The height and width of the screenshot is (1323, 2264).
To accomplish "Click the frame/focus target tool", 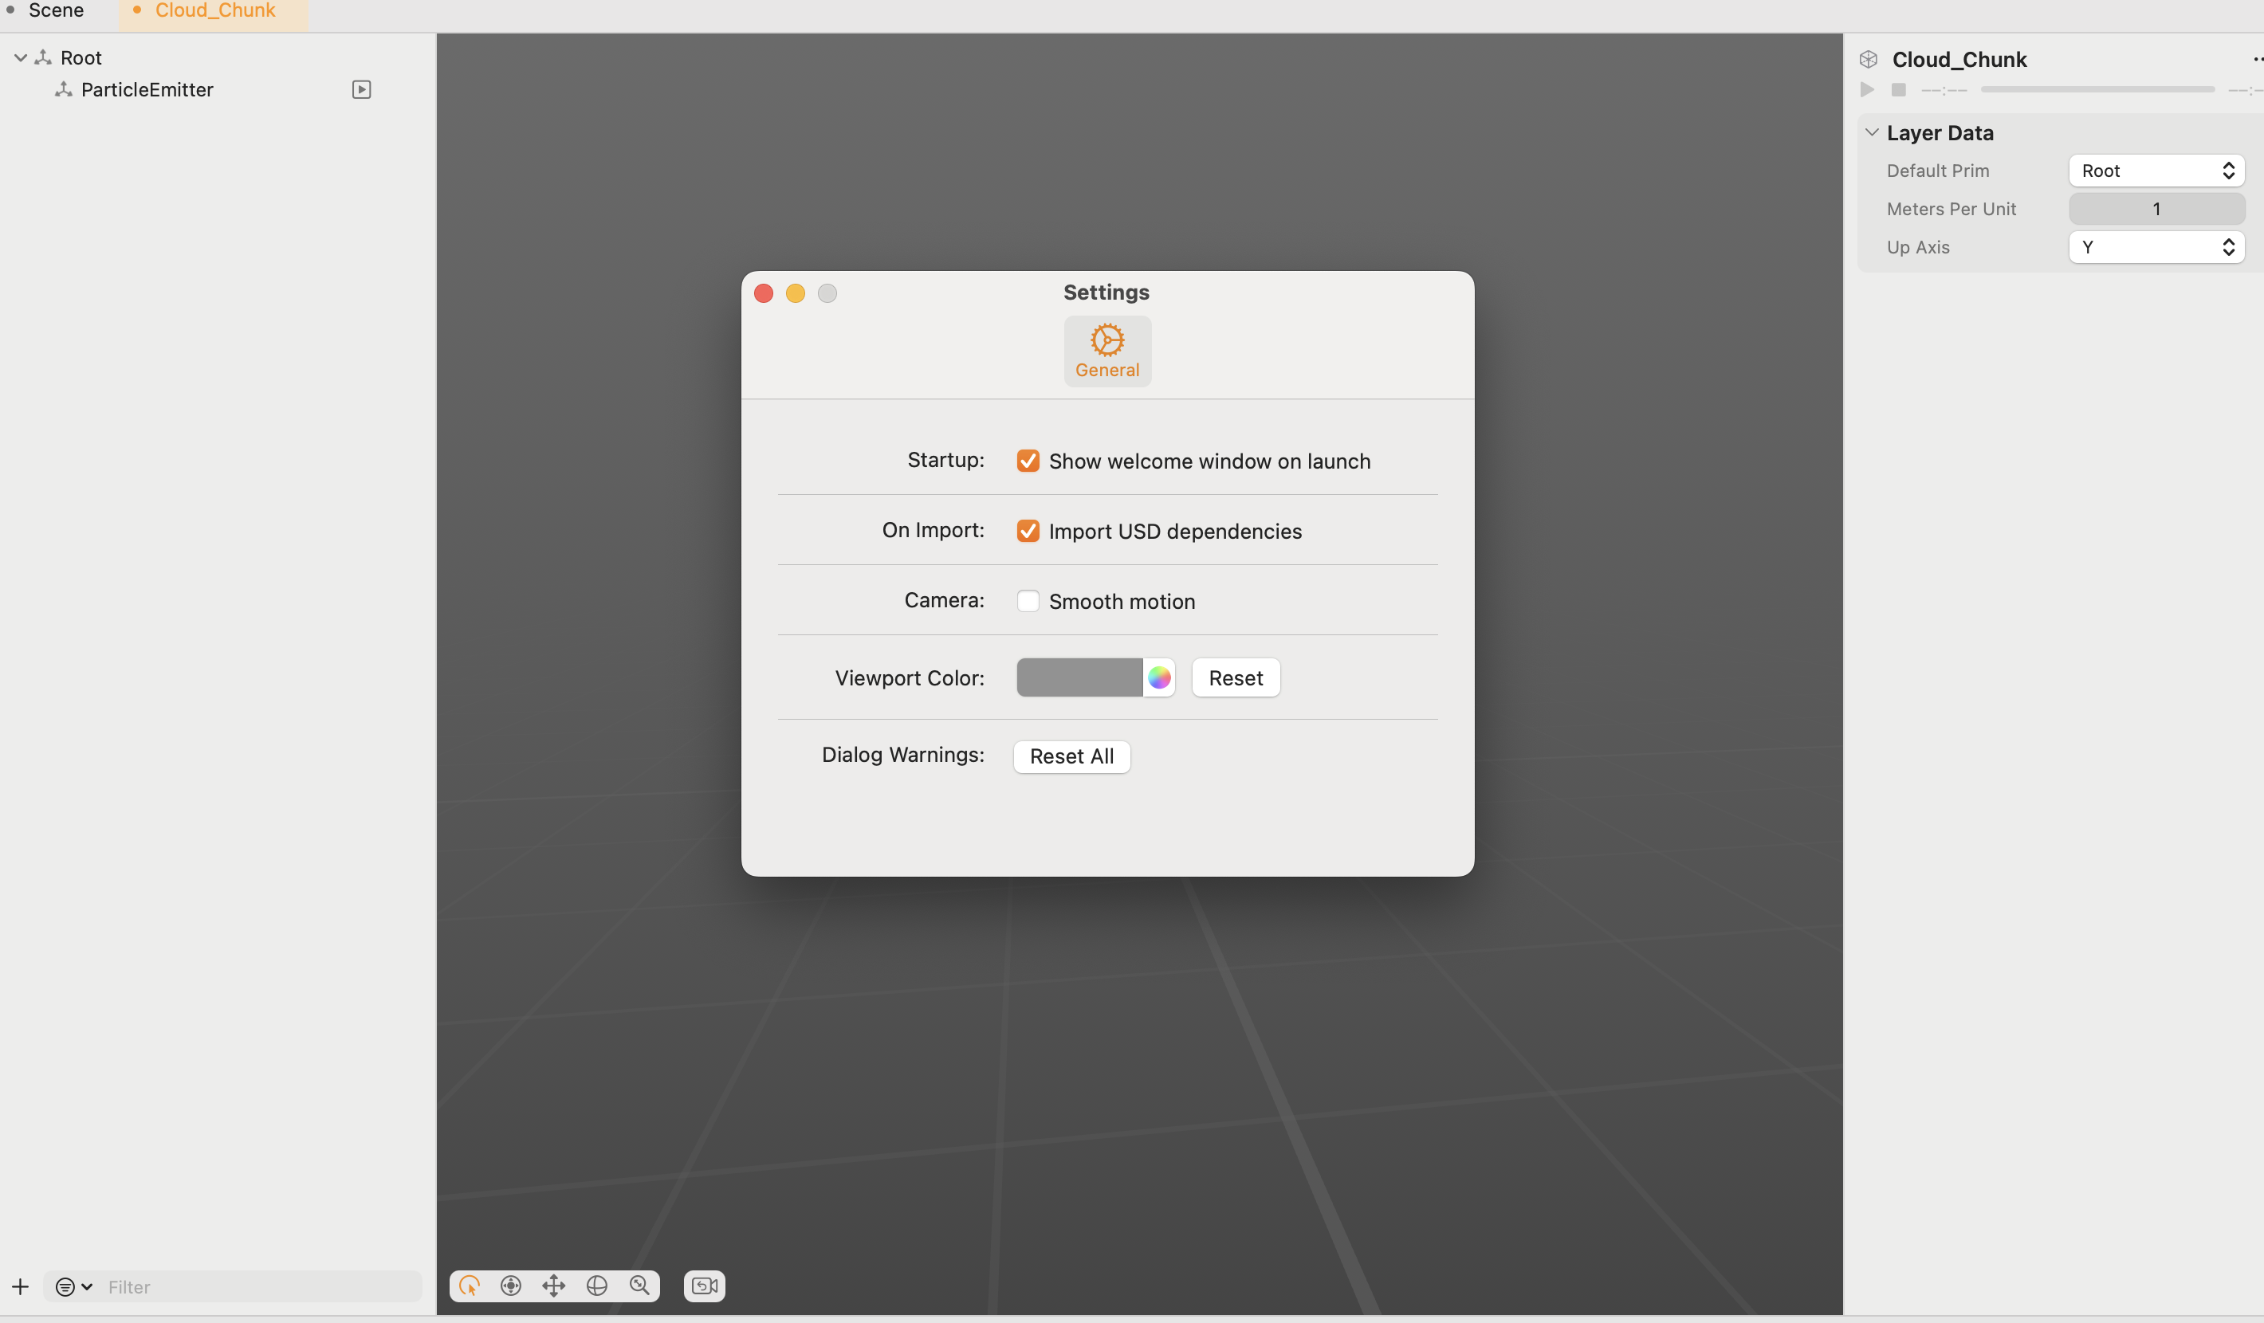I will [x=511, y=1286].
